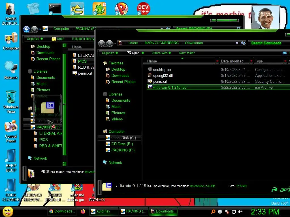Click Users in the Downloads breadcrumb
Screen dimensions: 290x217
point(133,43)
